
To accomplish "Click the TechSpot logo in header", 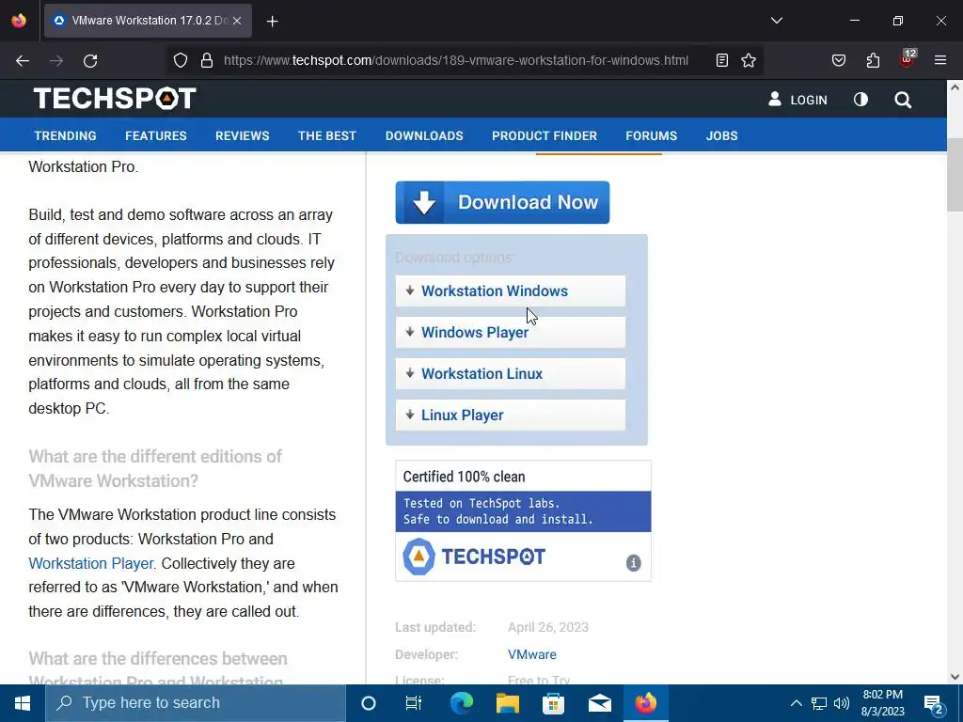I will (115, 98).
